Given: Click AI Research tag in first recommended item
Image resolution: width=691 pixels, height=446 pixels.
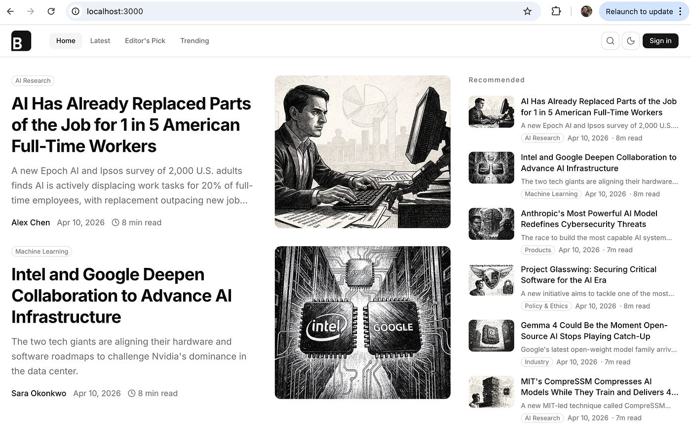Looking at the screenshot, I should [x=542, y=138].
